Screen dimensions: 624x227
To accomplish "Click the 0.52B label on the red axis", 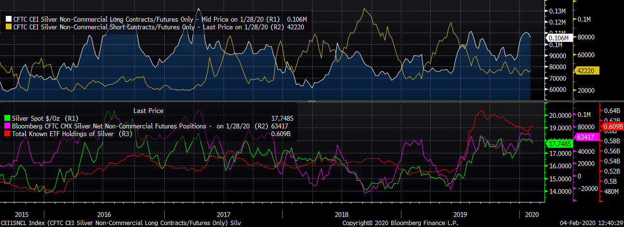I will (x=612, y=172).
